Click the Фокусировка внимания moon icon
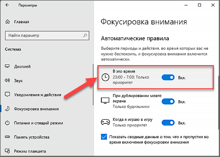220x157 pixels. pos(7,109)
